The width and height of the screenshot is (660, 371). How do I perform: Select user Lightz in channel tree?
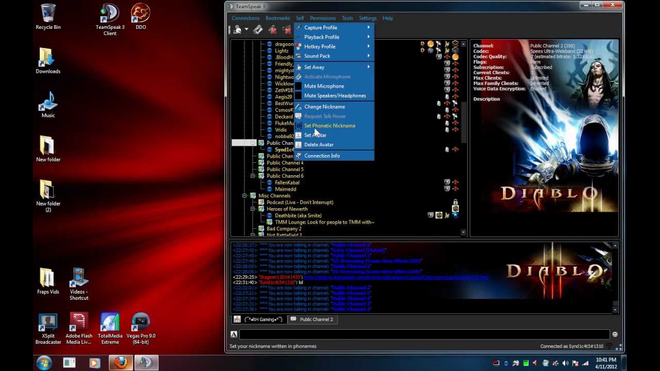[282, 50]
